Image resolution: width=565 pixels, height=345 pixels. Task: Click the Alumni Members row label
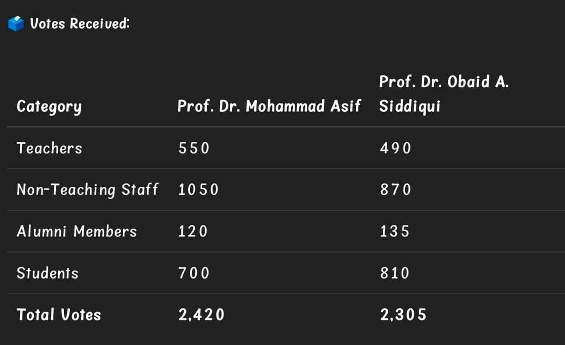77,231
